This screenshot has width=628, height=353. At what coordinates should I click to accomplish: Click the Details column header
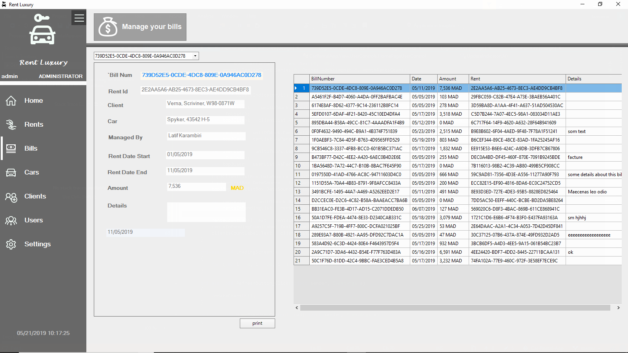pyautogui.click(x=593, y=79)
